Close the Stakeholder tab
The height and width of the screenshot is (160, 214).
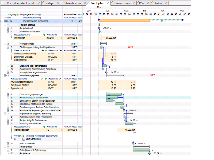coord(85,3)
